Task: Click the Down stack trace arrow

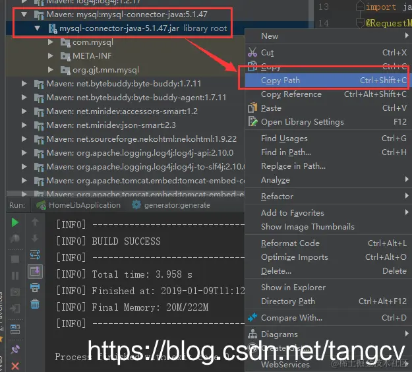Action: (35, 239)
